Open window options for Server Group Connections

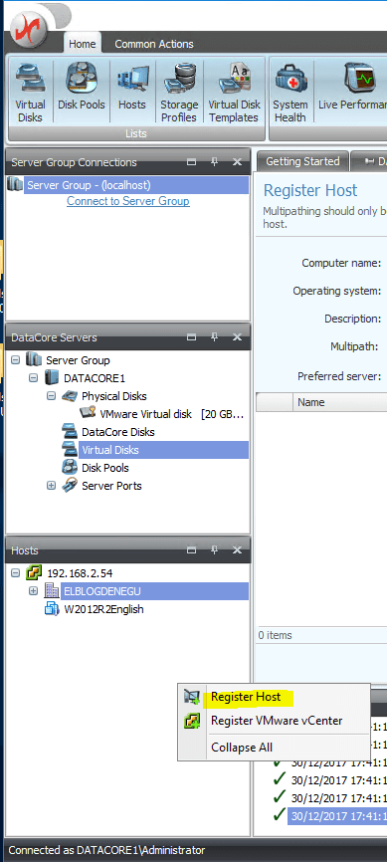pos(191,162)
